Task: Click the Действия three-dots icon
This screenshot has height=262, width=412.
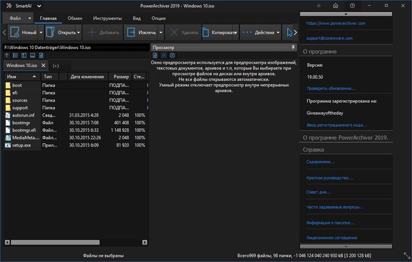Action: pyautogui.click(x=247, y=32)
